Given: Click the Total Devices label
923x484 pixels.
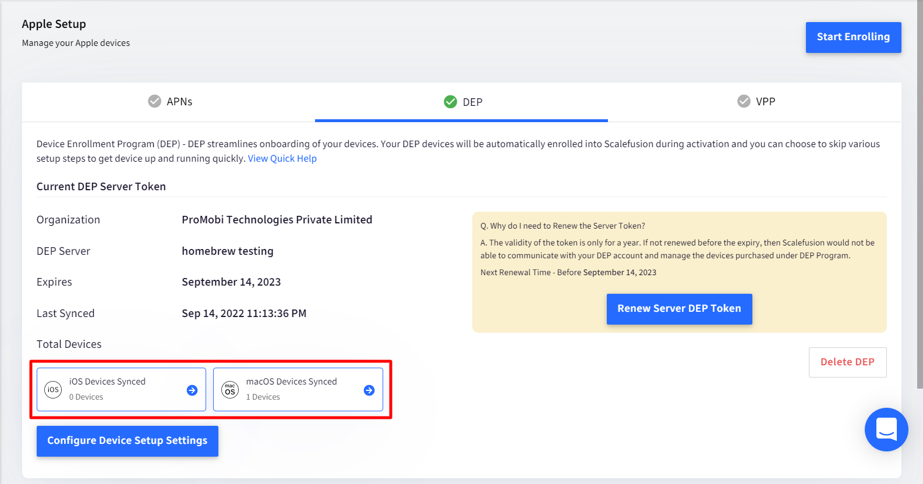Looking at the screenshot, I should (x=69, y=344).
